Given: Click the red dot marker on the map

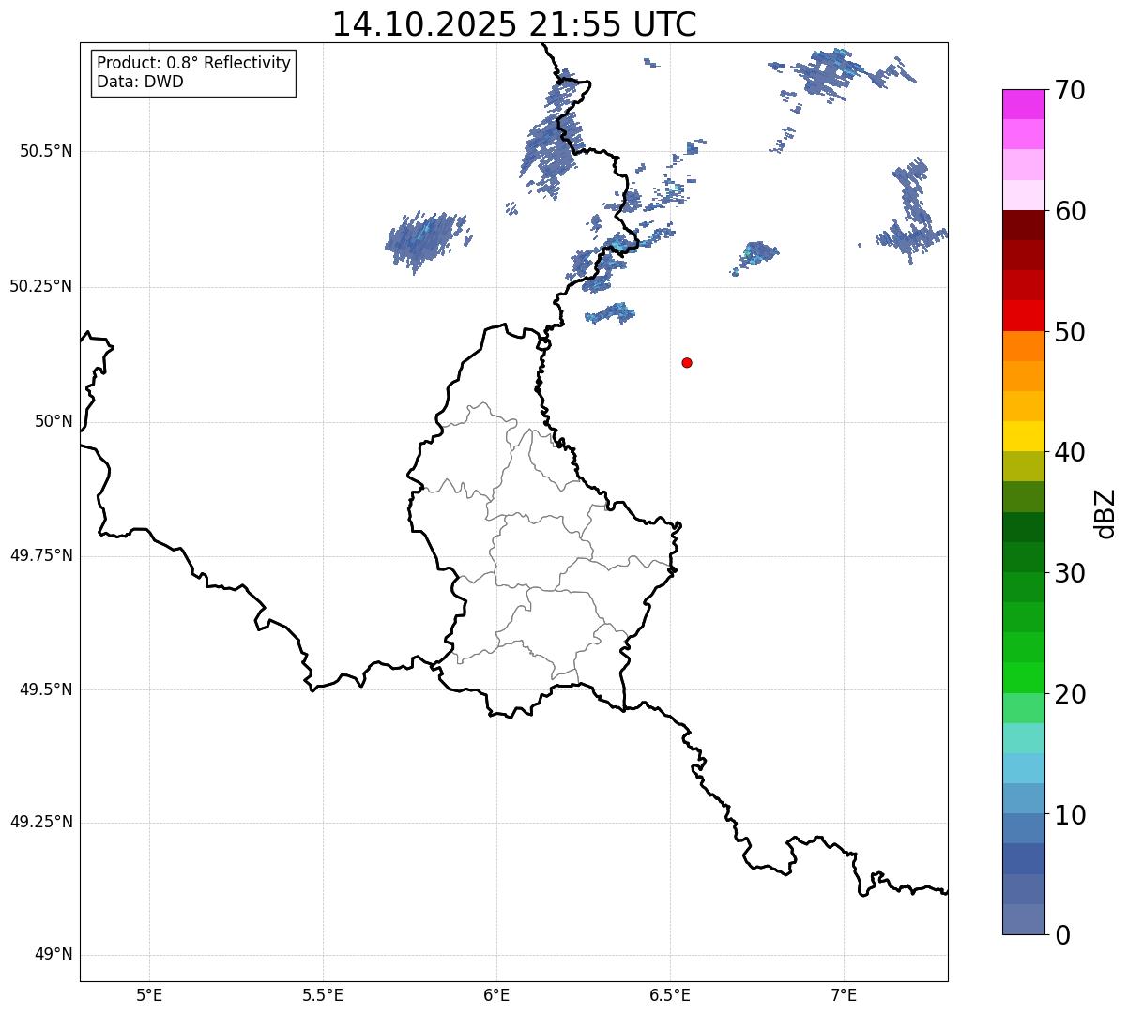Looking at the screenshot, I should pyautogui.click(x=687, y=362).
